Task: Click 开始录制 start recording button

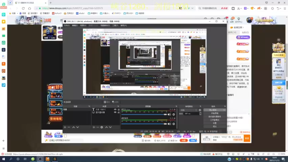Action: click(x=215, y=113)
